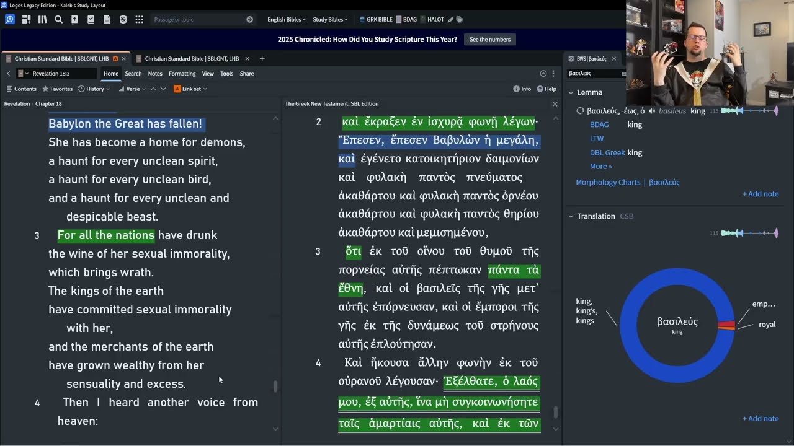Open Help in the Bible panel
Screen dimensions: 794x446
pyautogui.click(x=546, y=89)
